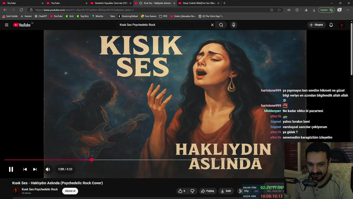
Task: Go back in the browser
Action: tap(5, 10)
